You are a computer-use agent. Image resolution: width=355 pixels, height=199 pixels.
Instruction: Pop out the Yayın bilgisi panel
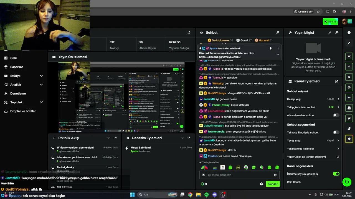pyautogui.click(x=336, y=33)
